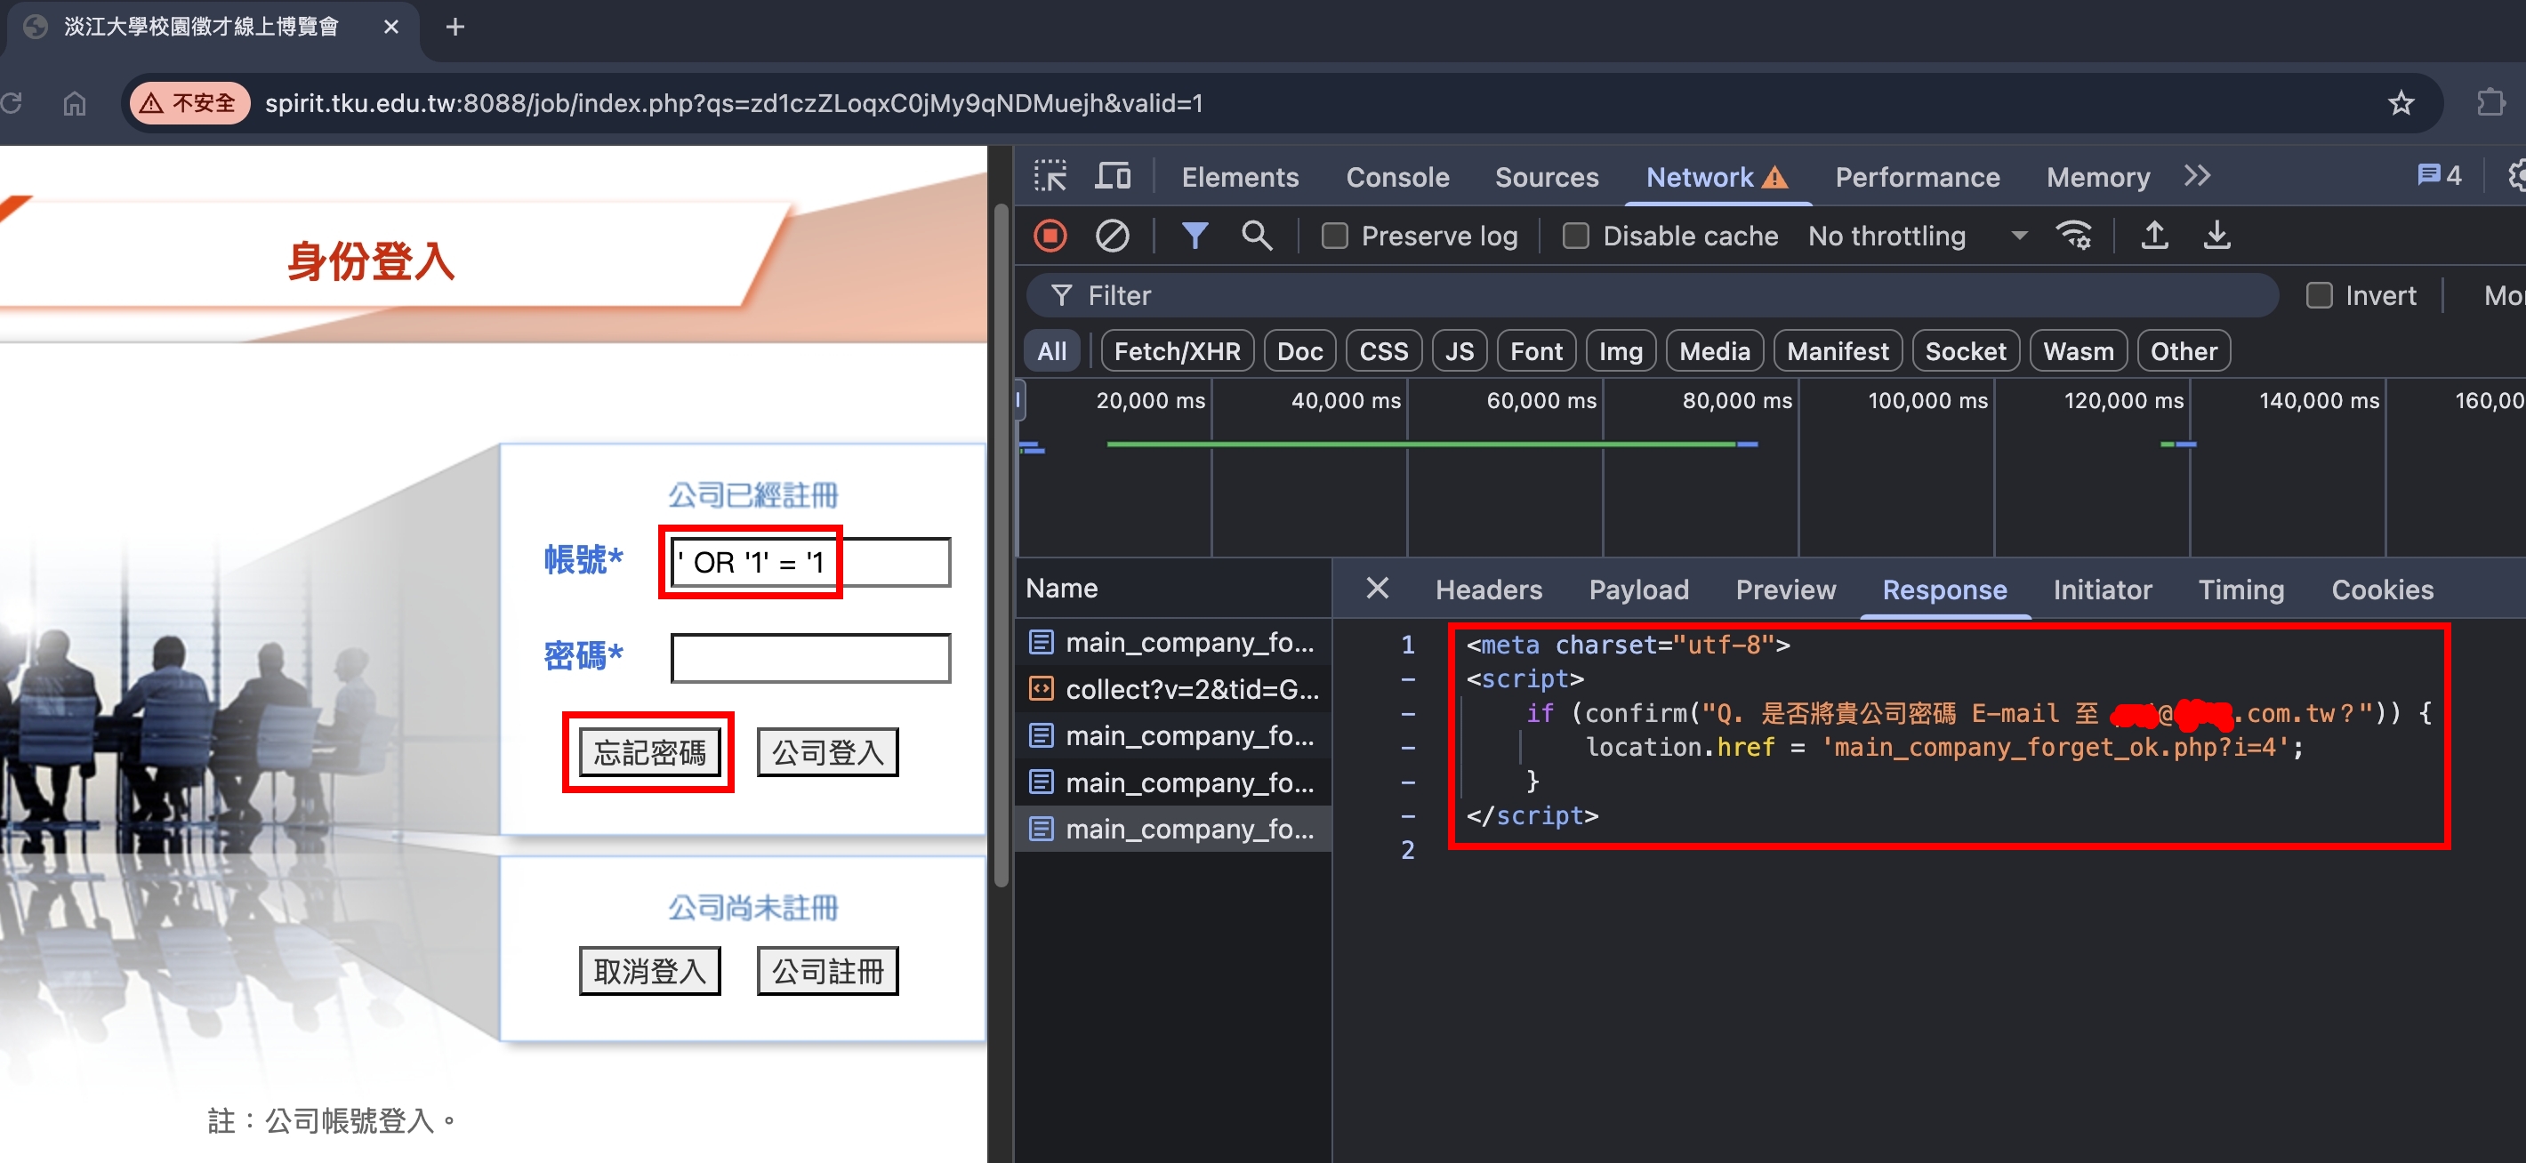
Task: Check the Invert filter checkbox
Action: [2318, 295]
